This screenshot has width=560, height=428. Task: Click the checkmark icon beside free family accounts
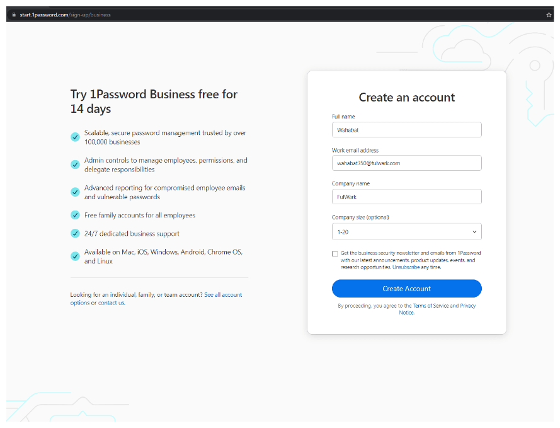click(x=75, y=215)
